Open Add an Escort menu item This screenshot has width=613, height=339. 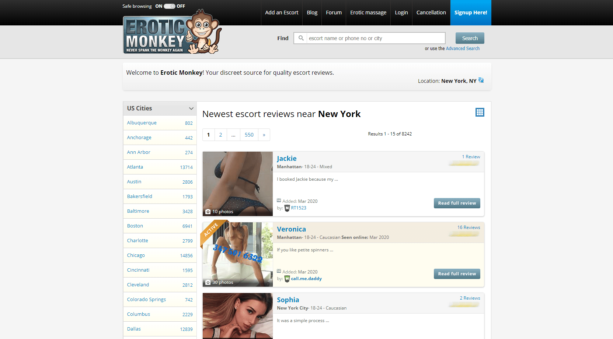282,13
